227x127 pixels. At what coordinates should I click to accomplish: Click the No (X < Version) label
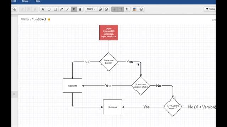click(x=202, y=107)
